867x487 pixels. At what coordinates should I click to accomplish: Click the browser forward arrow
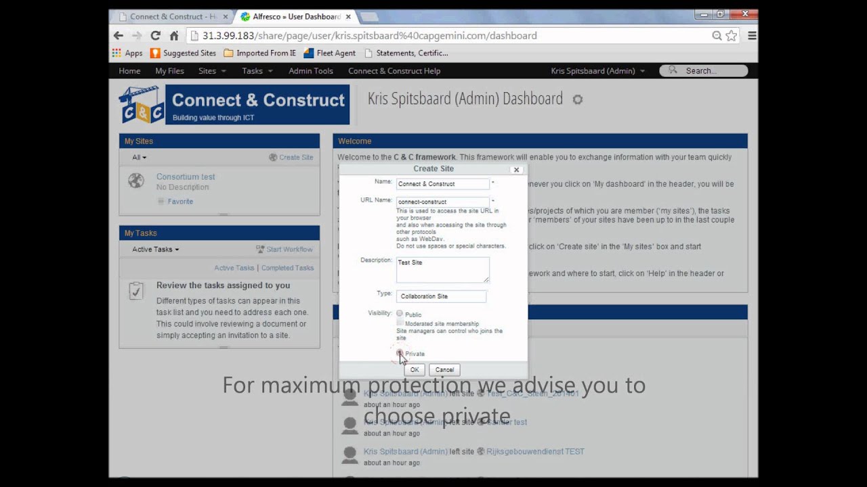coord(137,36)
